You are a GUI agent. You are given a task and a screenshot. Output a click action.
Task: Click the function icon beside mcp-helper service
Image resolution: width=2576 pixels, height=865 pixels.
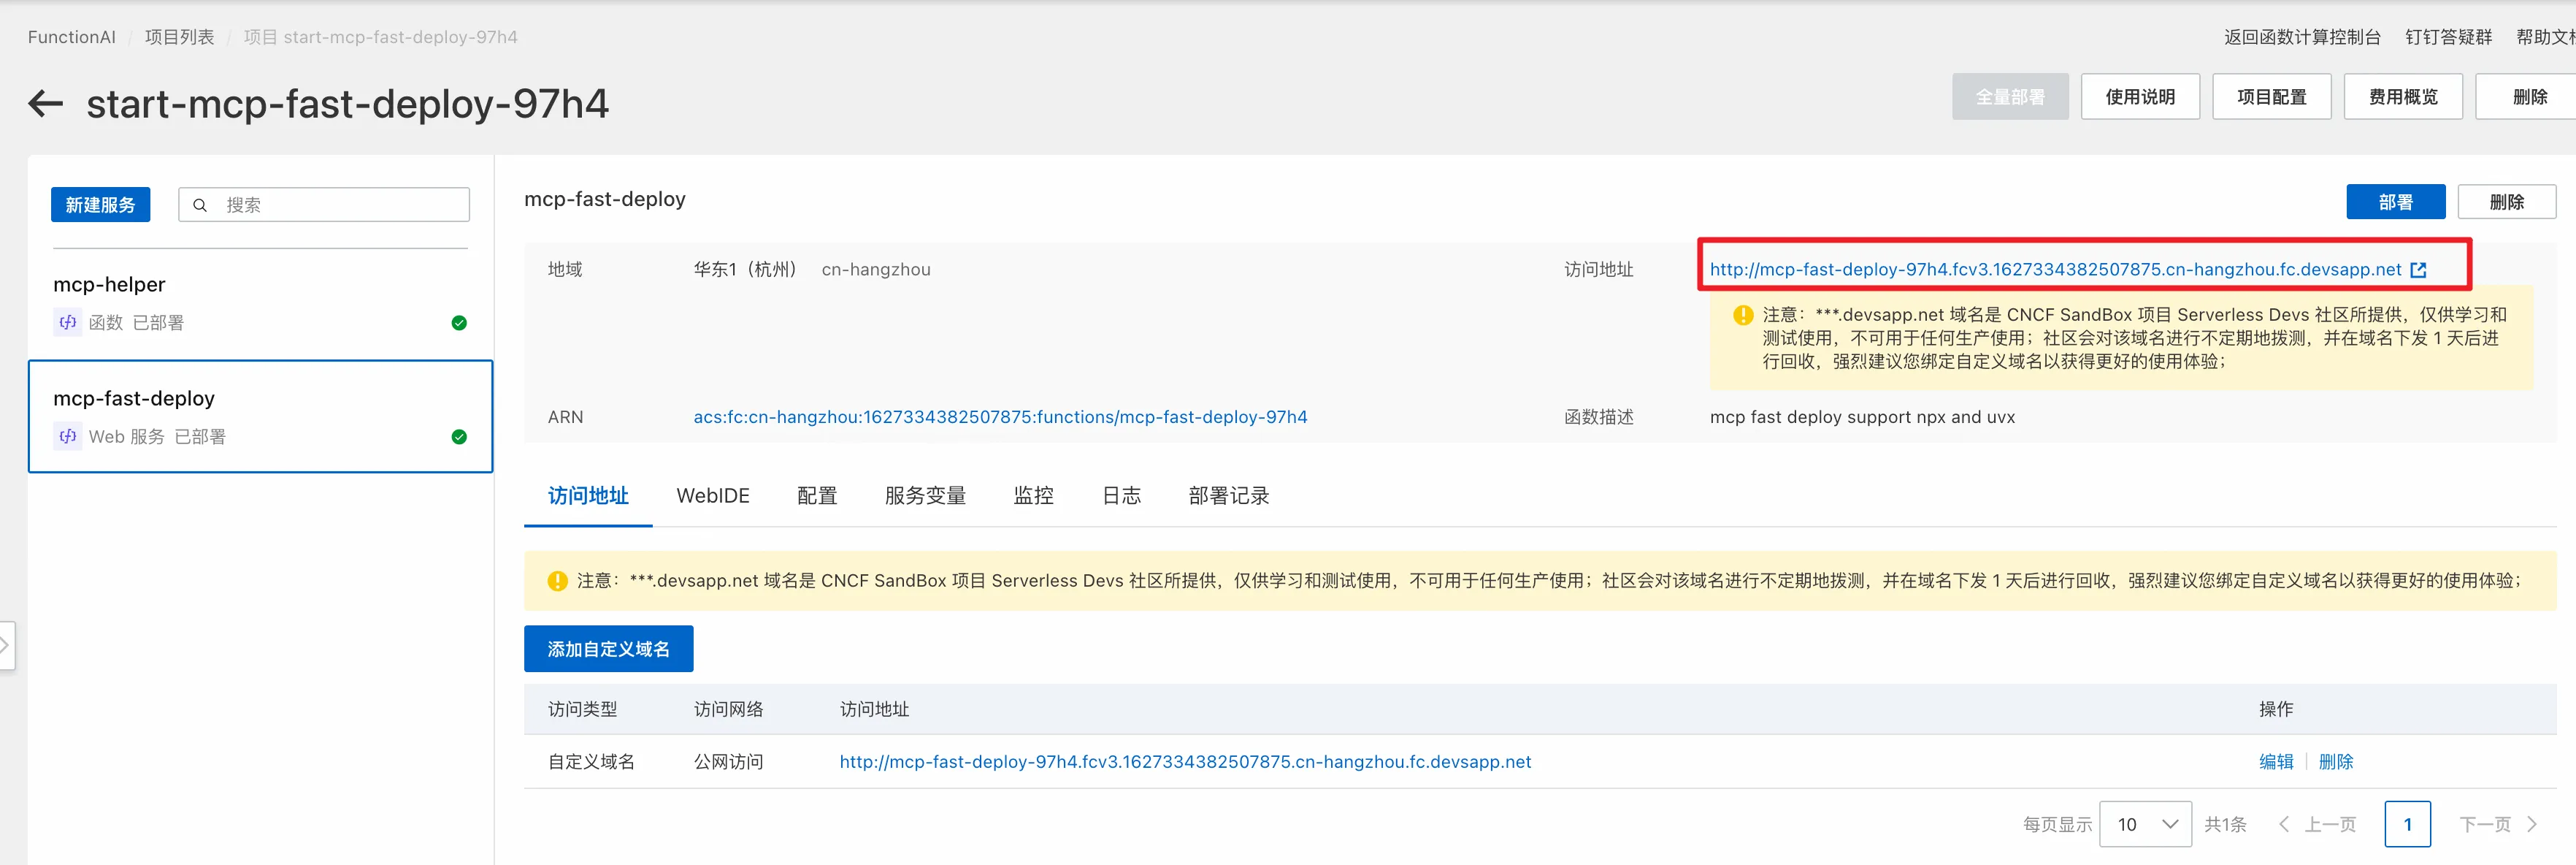[x=67, y=322]
